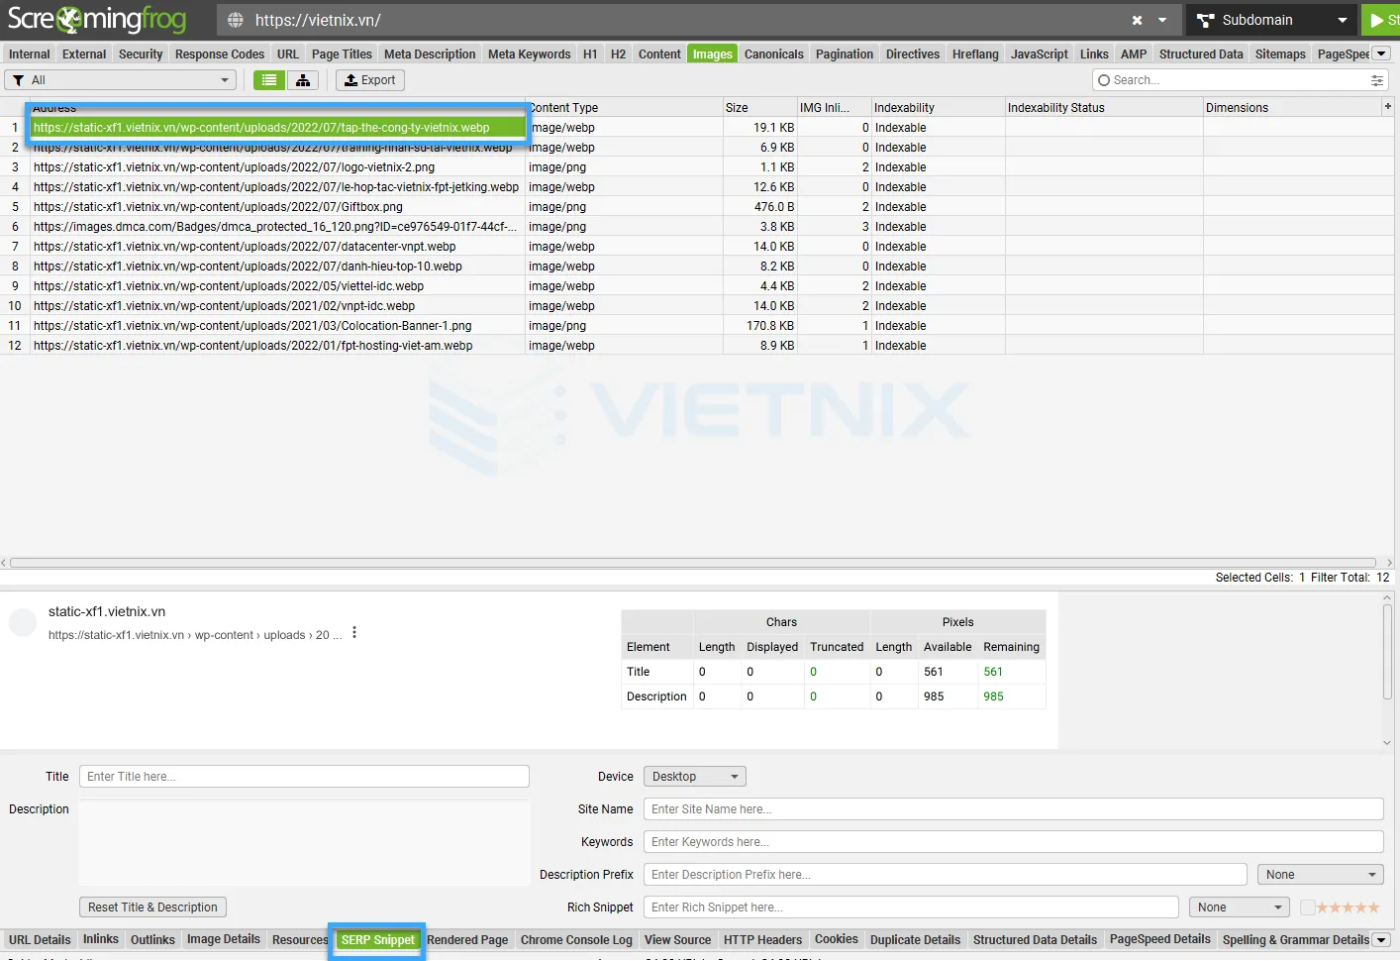1400x961 pixels.
Task: Click the Enter Title here input field
Action: click(304, 777)
